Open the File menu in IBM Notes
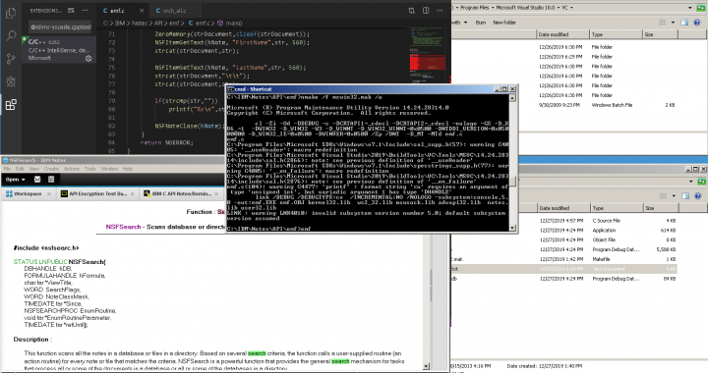Viewport: 708px width, 373px height. click(7, 169)
